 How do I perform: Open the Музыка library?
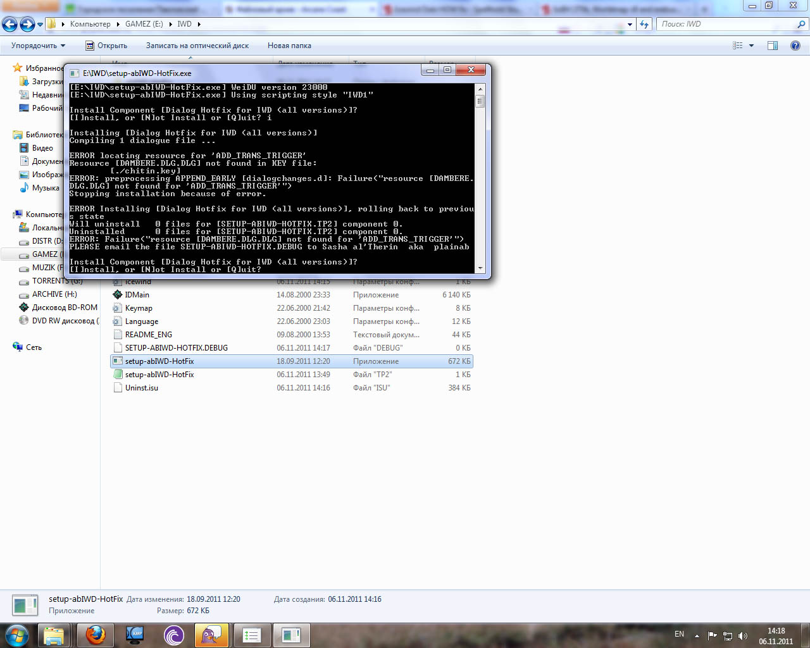pyautogui.click(x=40, y=188)
